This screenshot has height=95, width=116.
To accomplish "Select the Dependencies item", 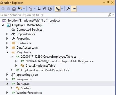I will point(26,34).
